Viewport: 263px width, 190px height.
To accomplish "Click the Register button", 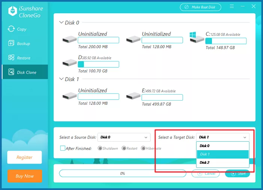I will click(x=24, y=157).
